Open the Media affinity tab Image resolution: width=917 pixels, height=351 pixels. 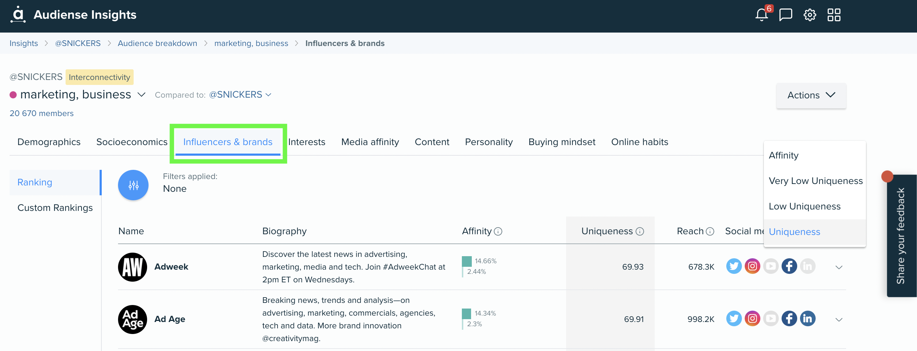[x=370, y=142]
